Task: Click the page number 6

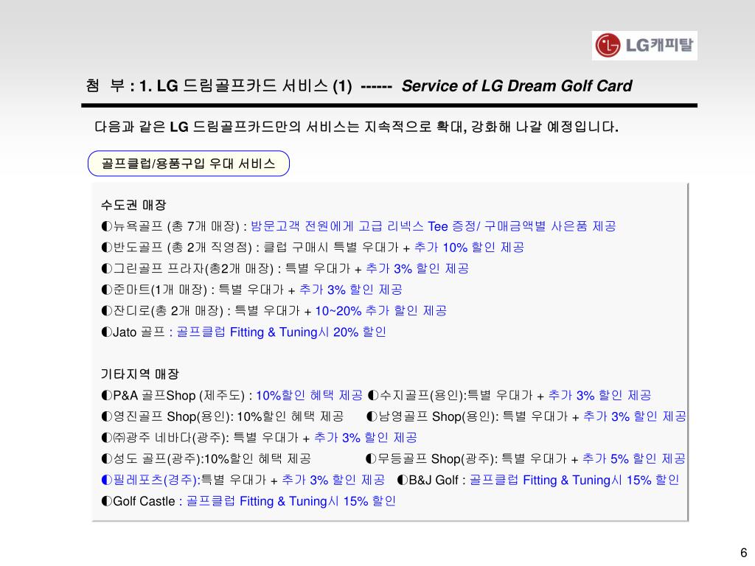Action: tap(743, 553)
